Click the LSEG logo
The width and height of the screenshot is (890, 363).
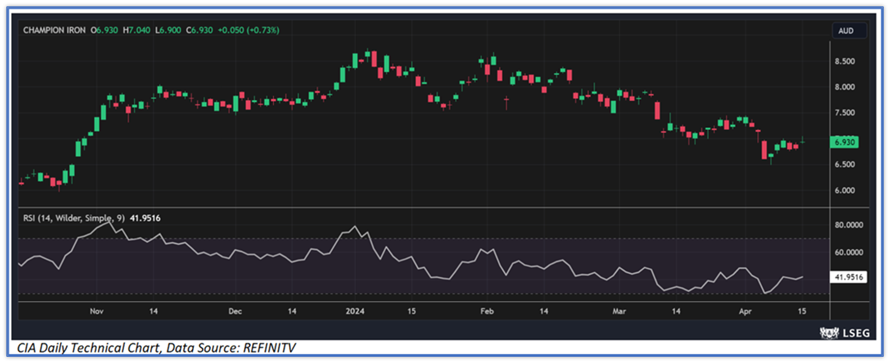point(844,333)
